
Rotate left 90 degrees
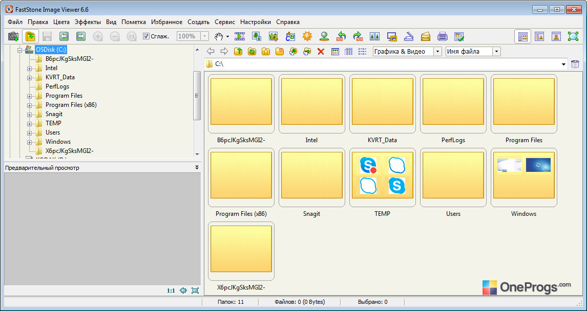tap(341, 36)
